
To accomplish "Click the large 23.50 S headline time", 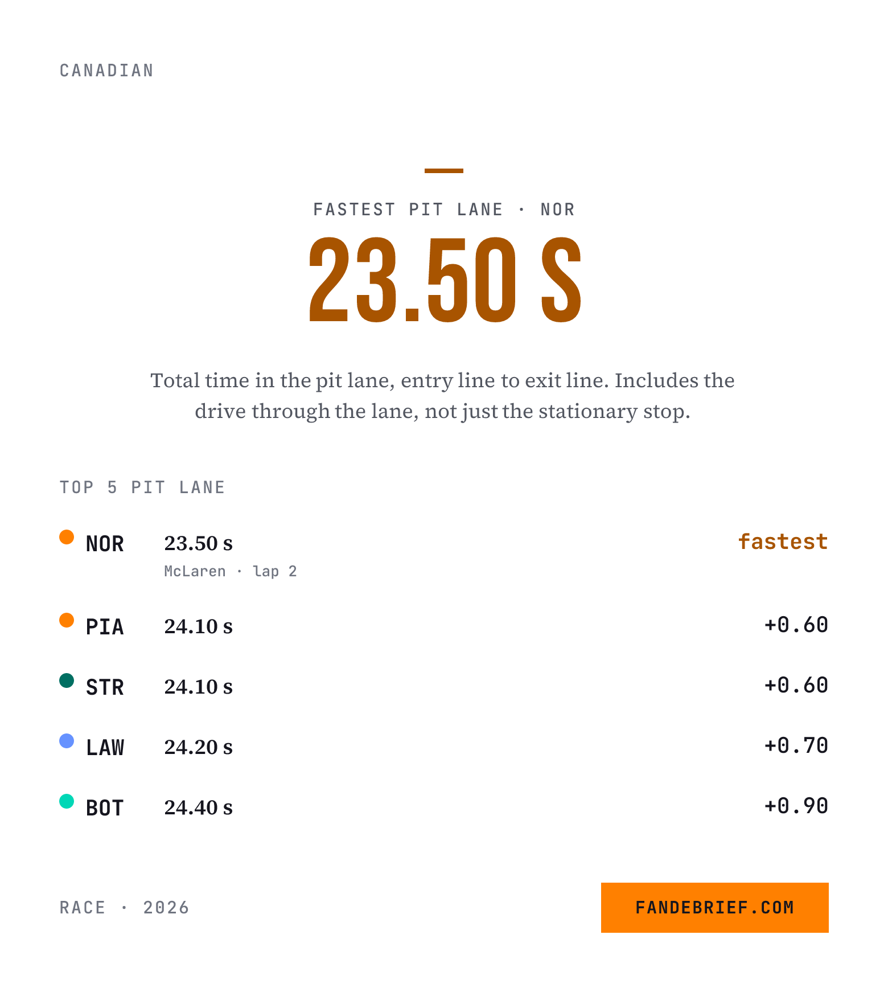I will (445, 280).
